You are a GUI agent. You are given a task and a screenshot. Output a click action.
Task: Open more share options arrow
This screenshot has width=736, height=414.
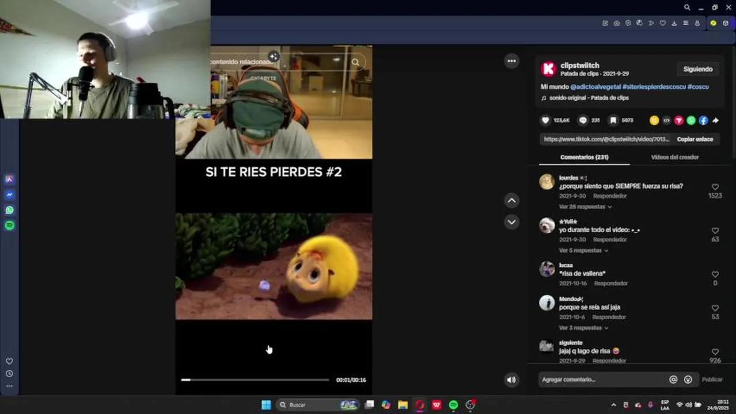coord(715,120)
